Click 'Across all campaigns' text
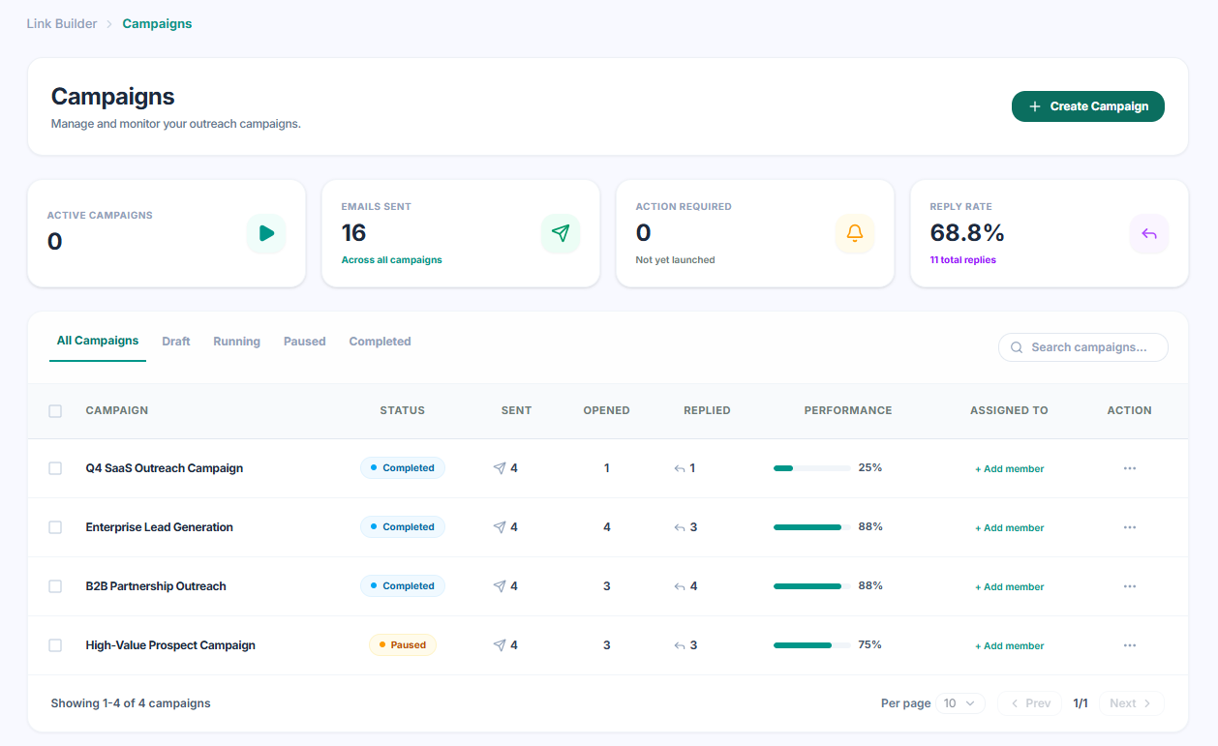Viewport: 1218px width, 746px height. 392,260
